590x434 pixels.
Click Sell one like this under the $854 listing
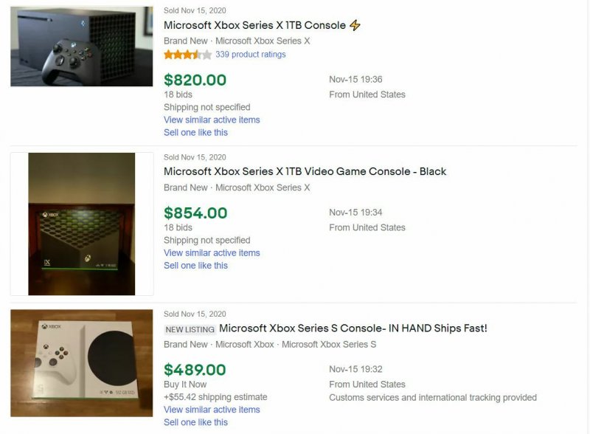[x=195, y=265]
